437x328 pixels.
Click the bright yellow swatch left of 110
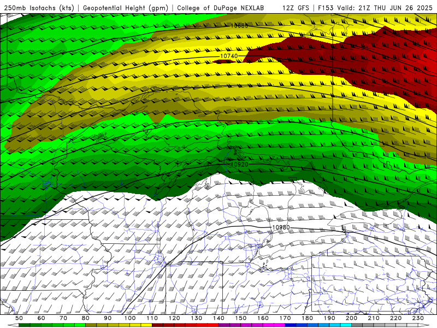[x=146, y=325]
